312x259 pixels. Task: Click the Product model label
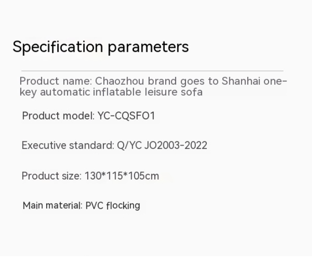pos(59,116)
